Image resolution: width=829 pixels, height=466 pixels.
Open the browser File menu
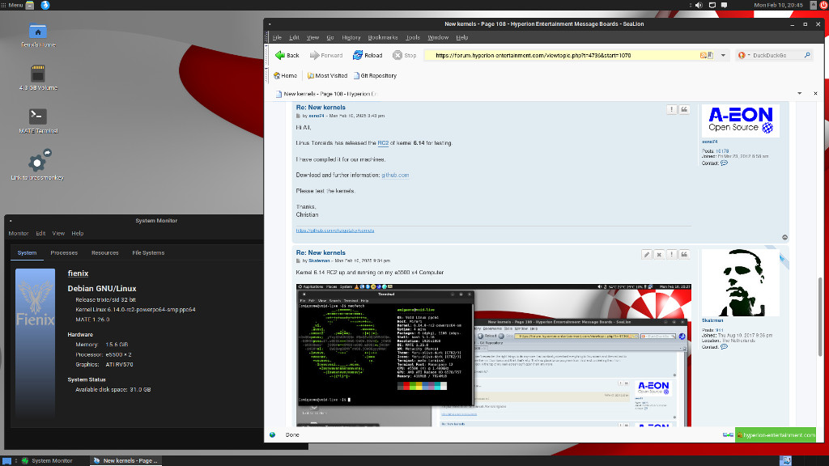tap(277, 37)
